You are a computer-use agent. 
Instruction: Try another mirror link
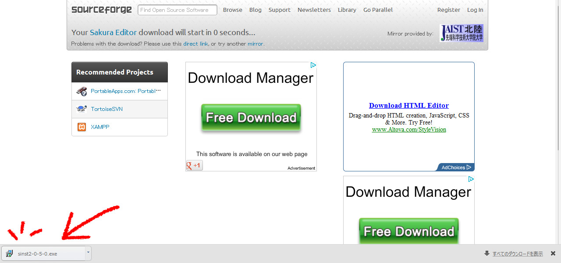(255, 44)
